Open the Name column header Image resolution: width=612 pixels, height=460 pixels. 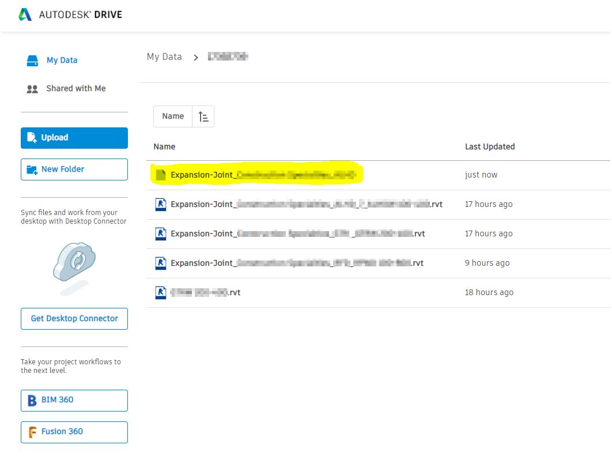pos(164,146)
